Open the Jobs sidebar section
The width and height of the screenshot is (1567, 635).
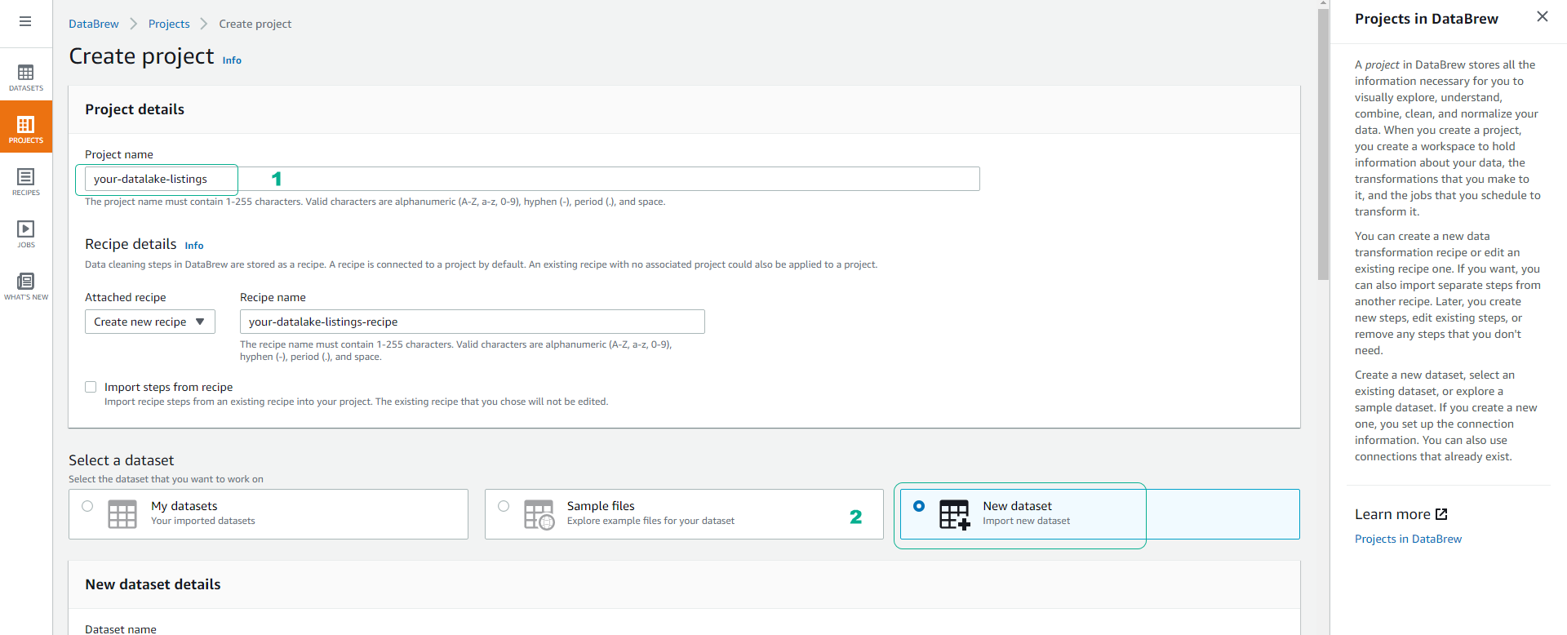click(26, 234)
